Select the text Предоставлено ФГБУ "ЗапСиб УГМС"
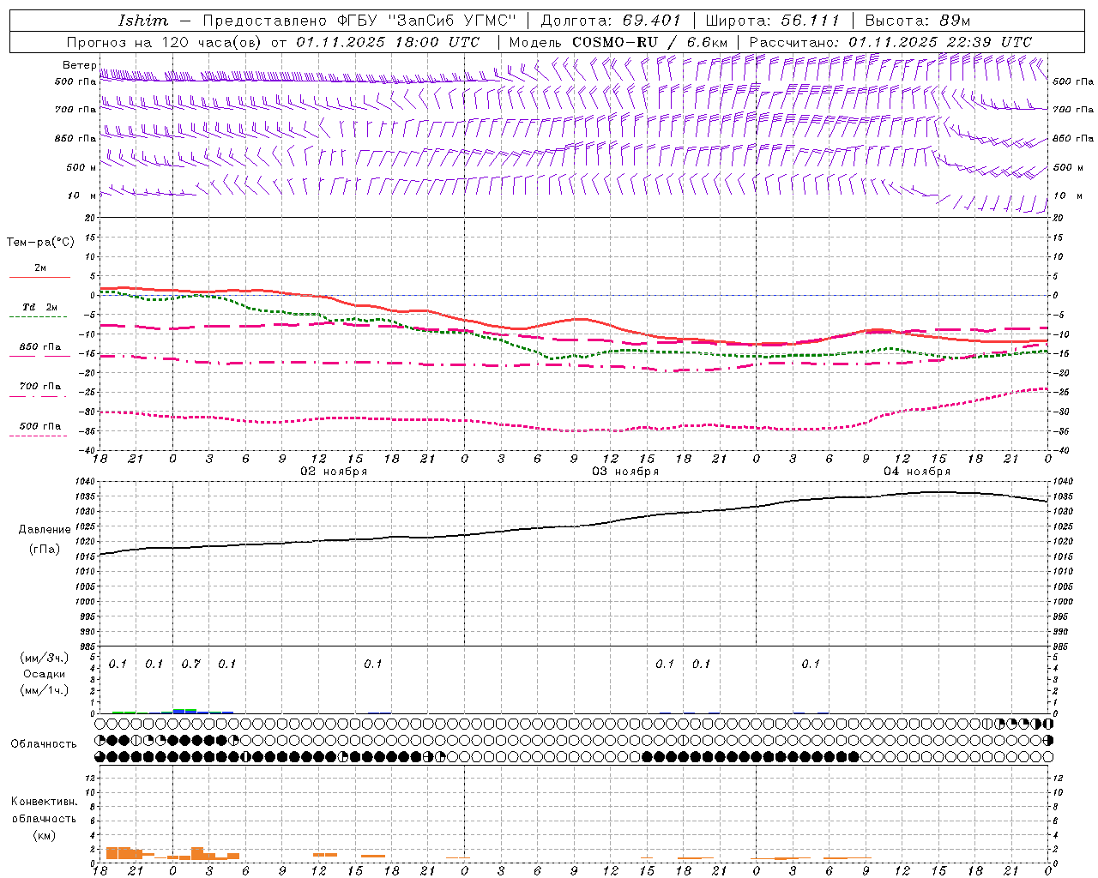Viewport: 1098px width, 878px height. click(359, 21)
